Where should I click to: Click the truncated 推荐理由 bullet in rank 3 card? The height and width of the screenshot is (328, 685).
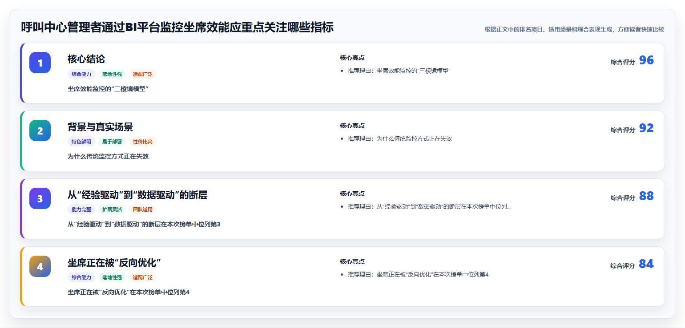pyautogui.click(x=429, y=207)
